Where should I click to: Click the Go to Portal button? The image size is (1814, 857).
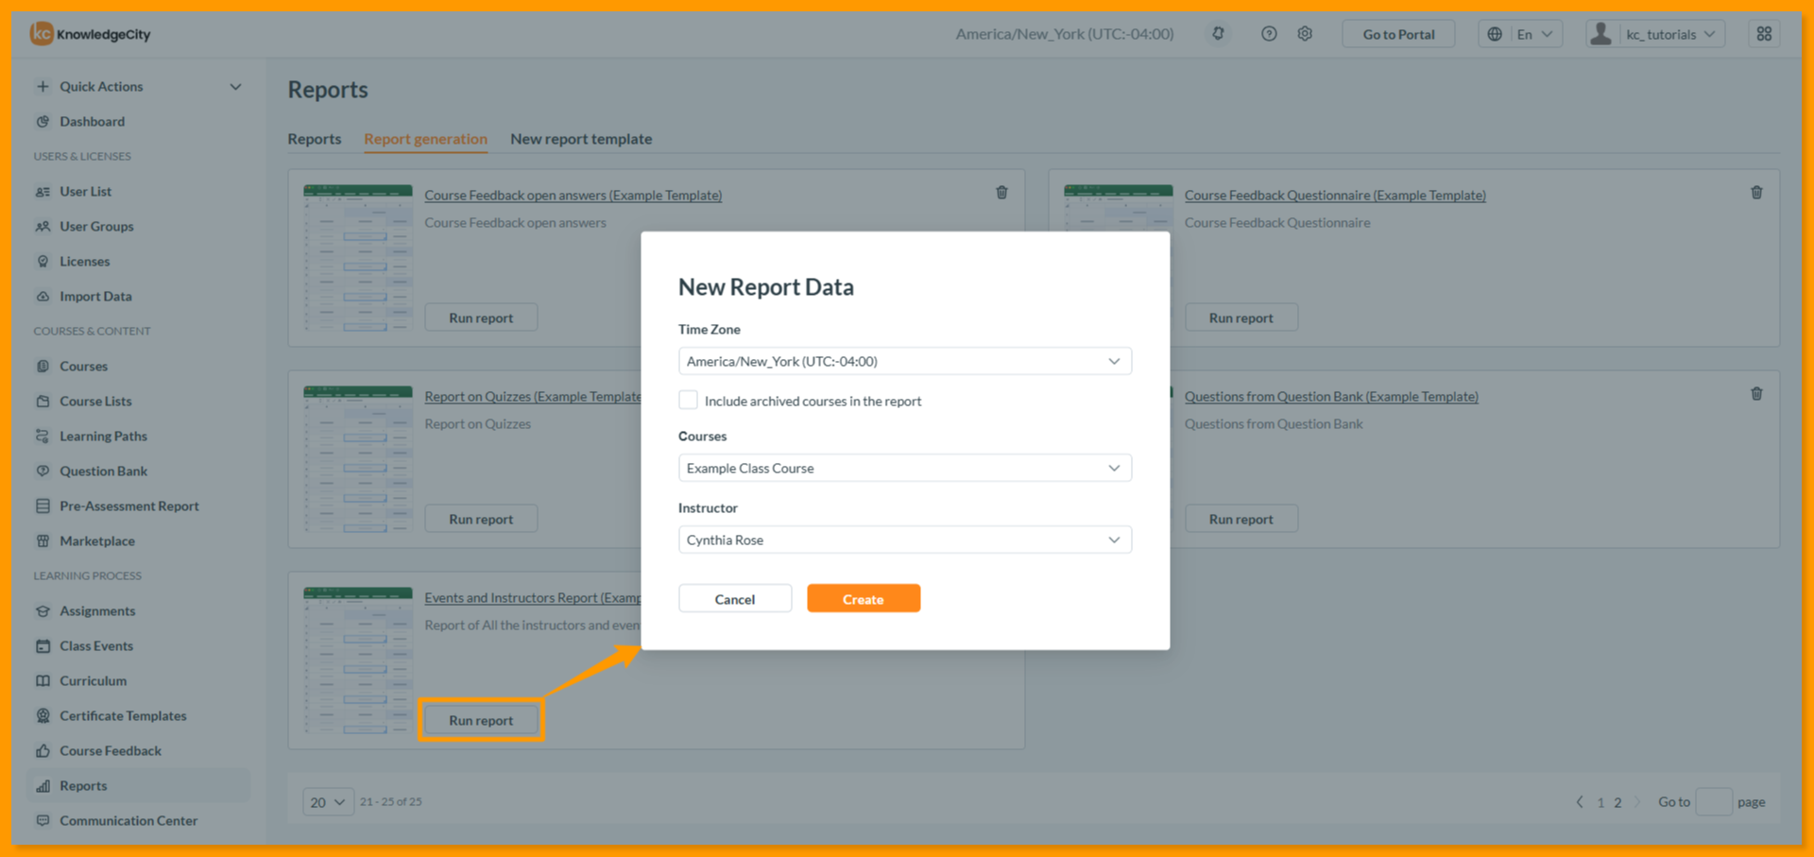(x=1398, y=34)
